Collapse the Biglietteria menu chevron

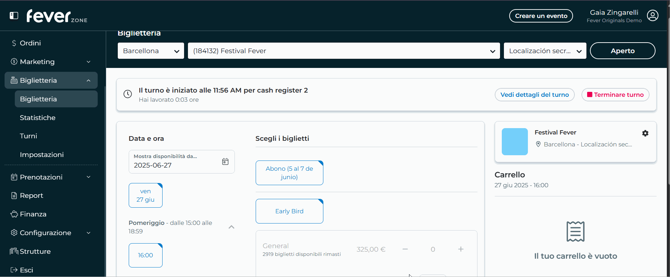tap(89, 80)
